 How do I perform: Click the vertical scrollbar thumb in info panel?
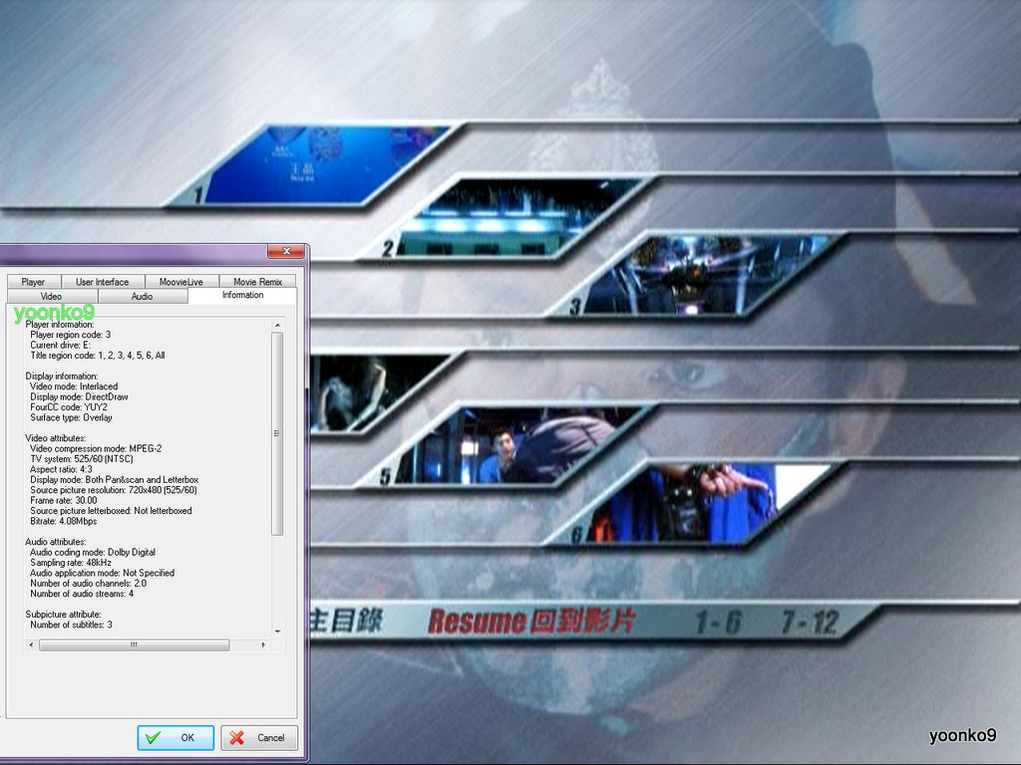pyautogui.click(x=277, y=433)
